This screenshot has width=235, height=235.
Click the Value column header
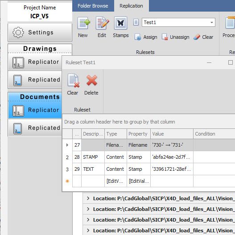point(172,134)
